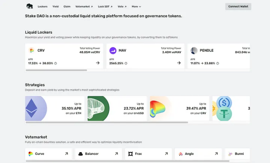
Task: Open Curve votemarket external arrow
Action: pos(67,153)
